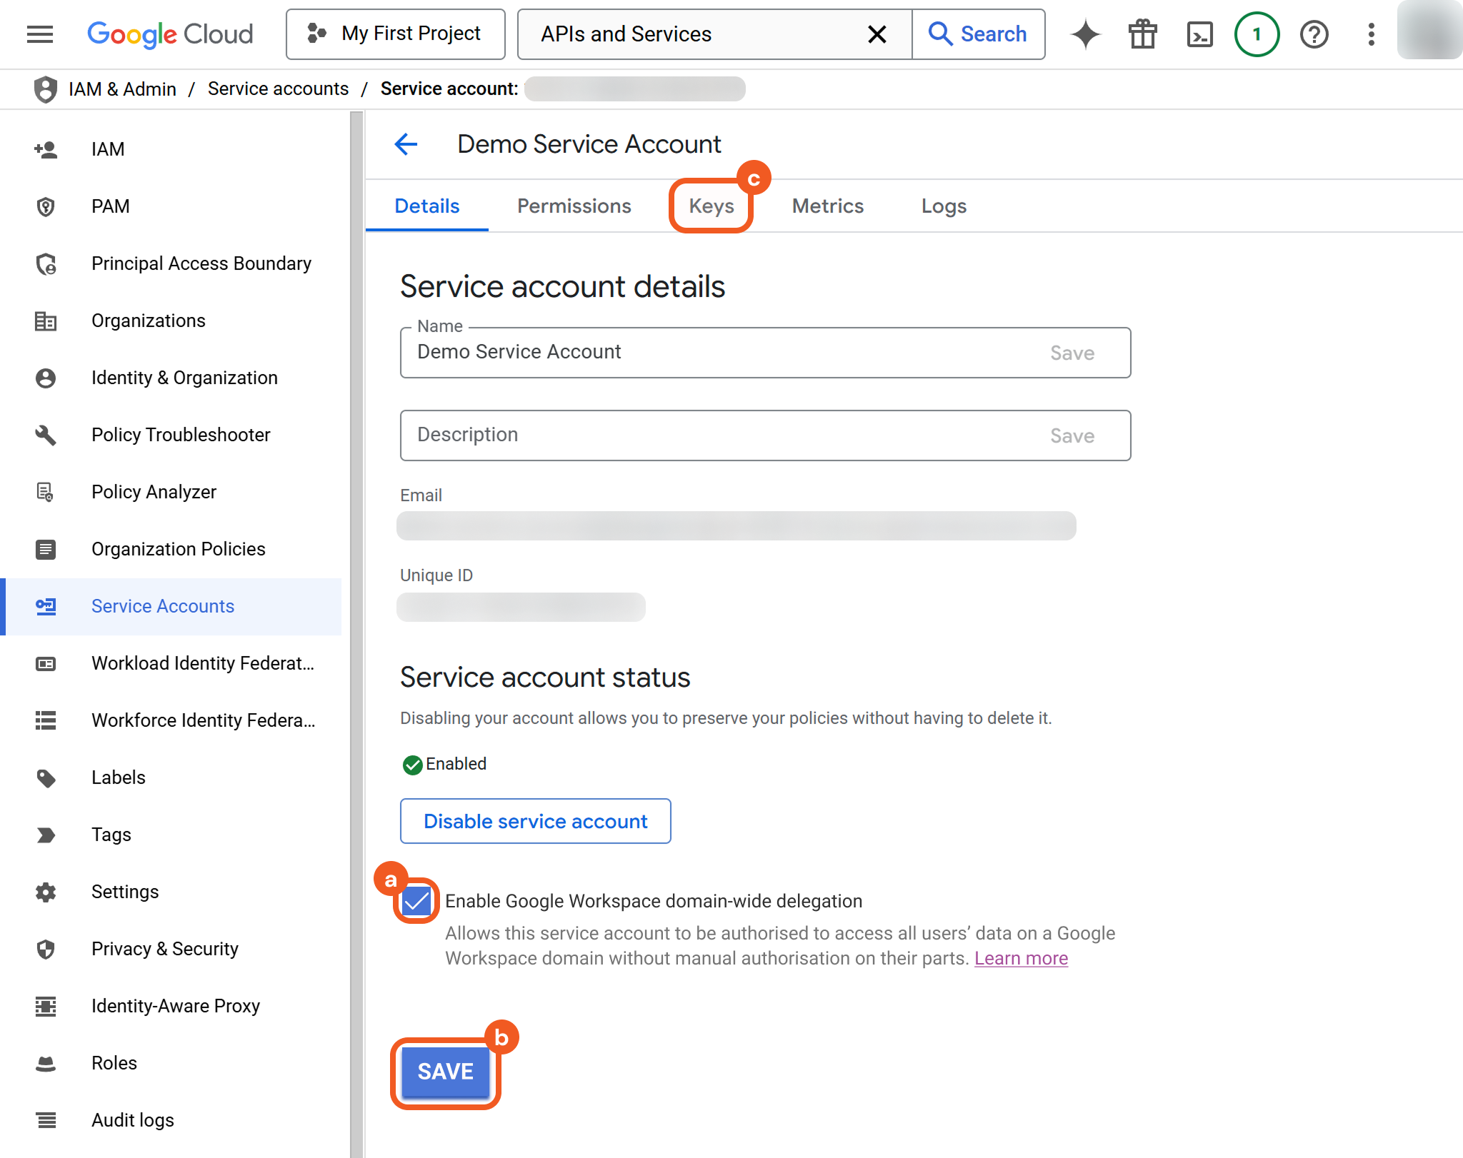The height and width of the screenshot is (1158, 1463).
Task: Toggle domain-wide delegation checkbox
Action: click(416, 901)
